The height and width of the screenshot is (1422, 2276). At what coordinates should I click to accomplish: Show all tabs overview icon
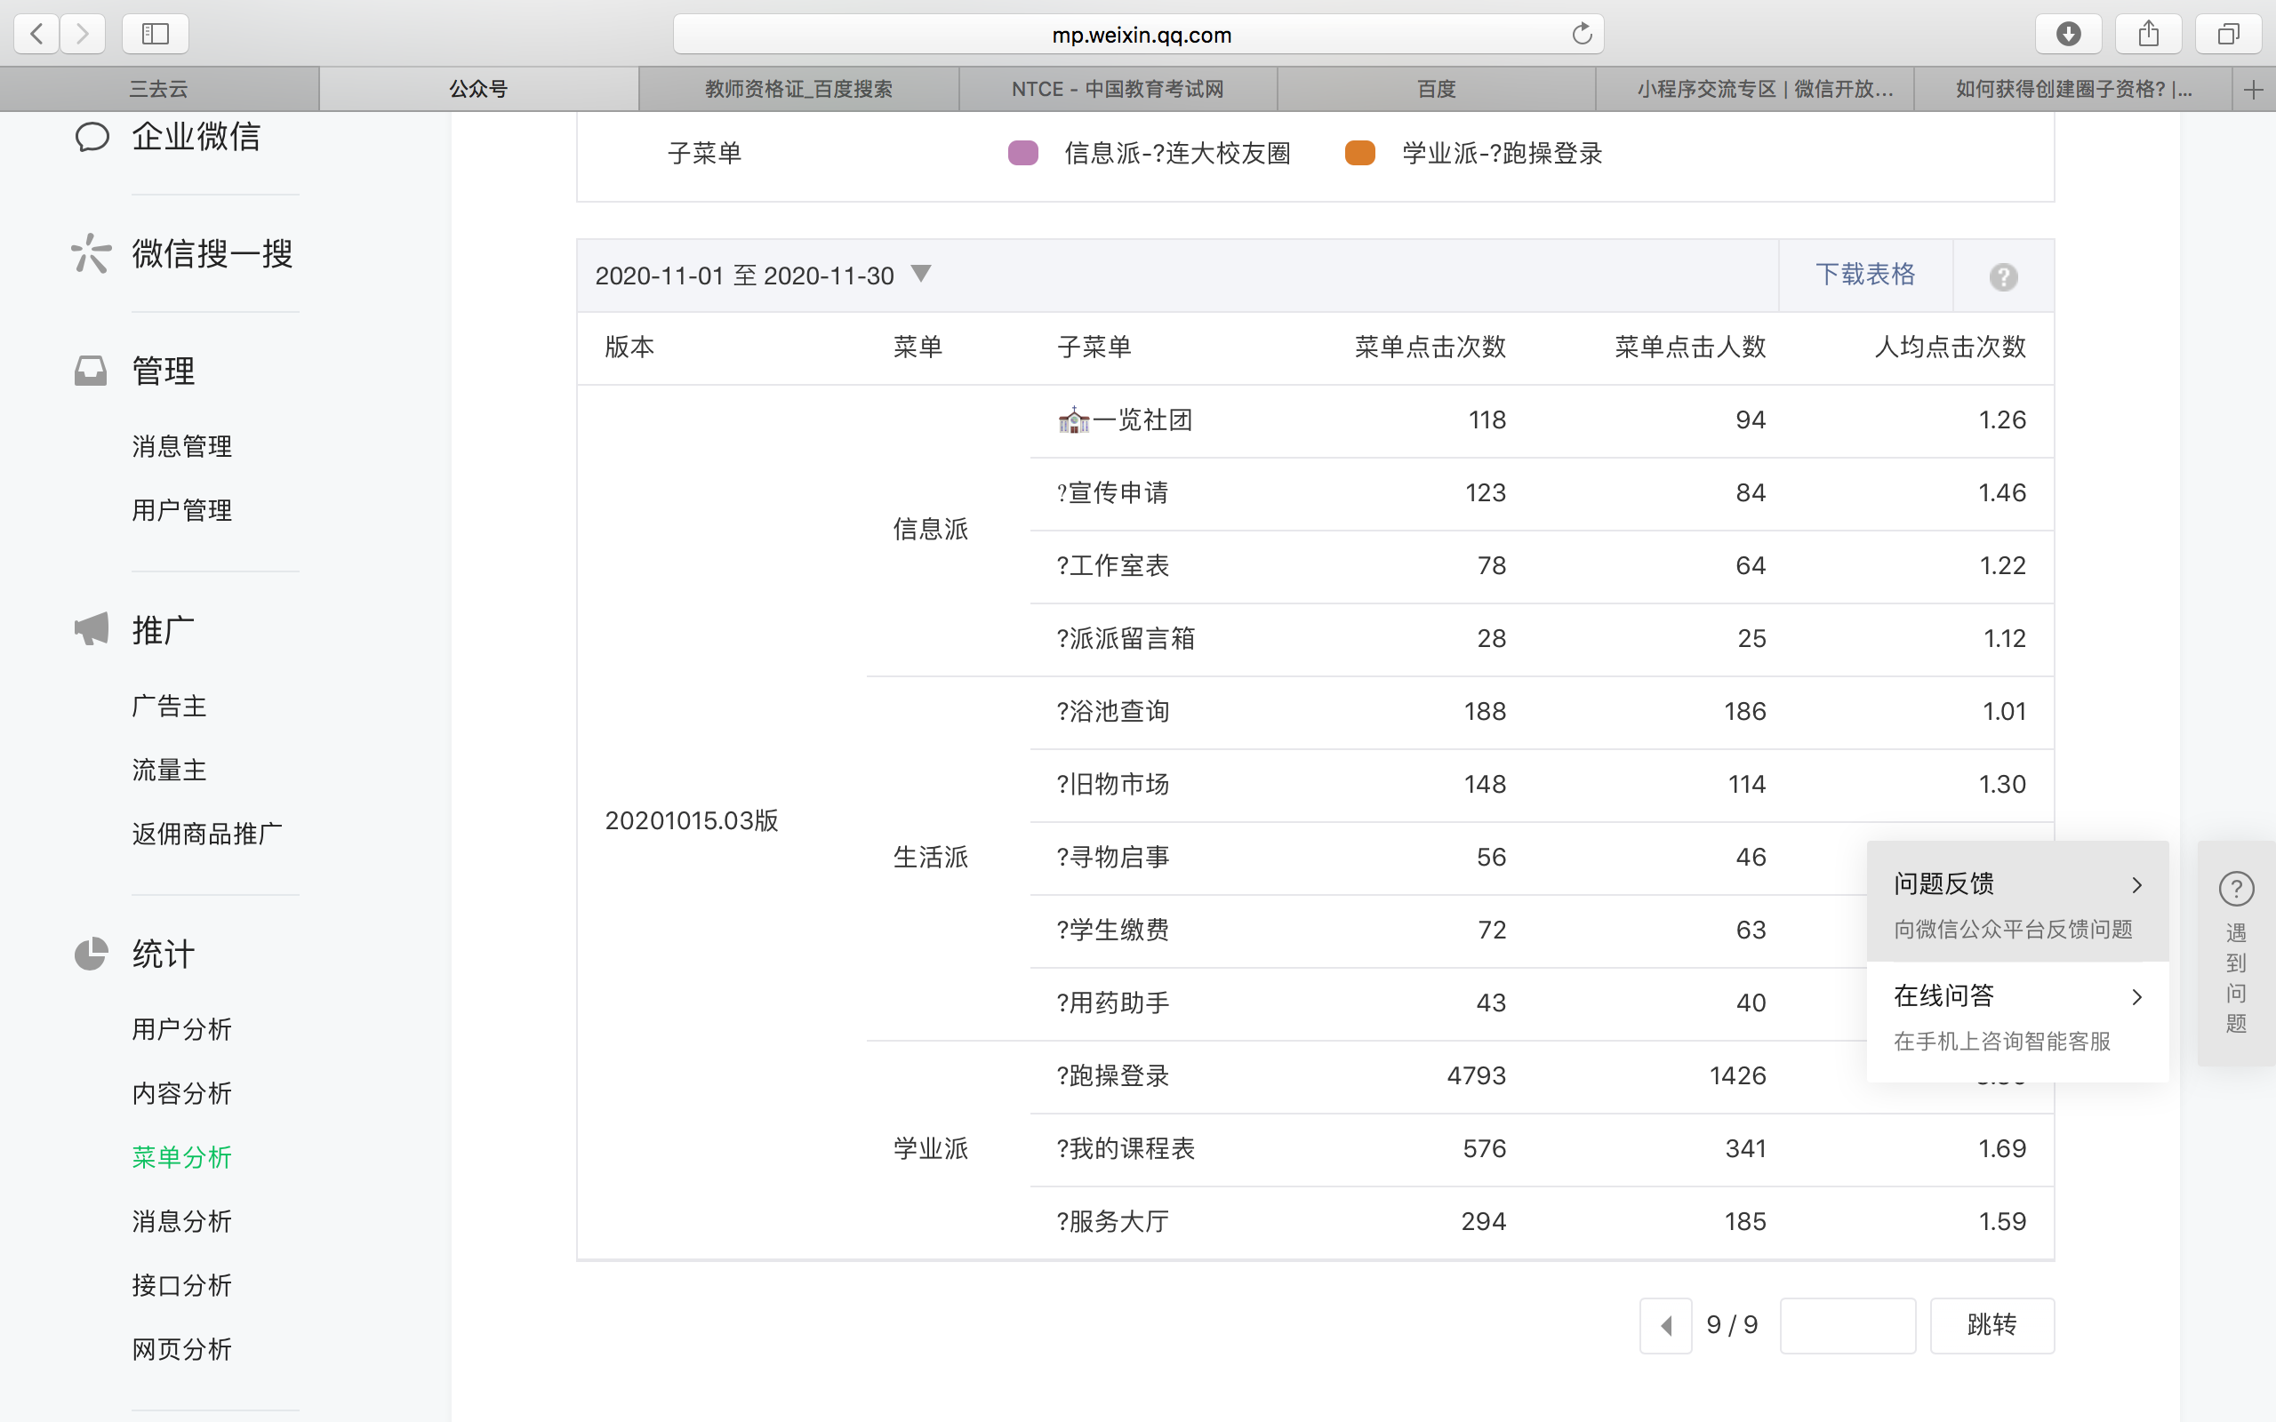click(x=2228, y=35)
